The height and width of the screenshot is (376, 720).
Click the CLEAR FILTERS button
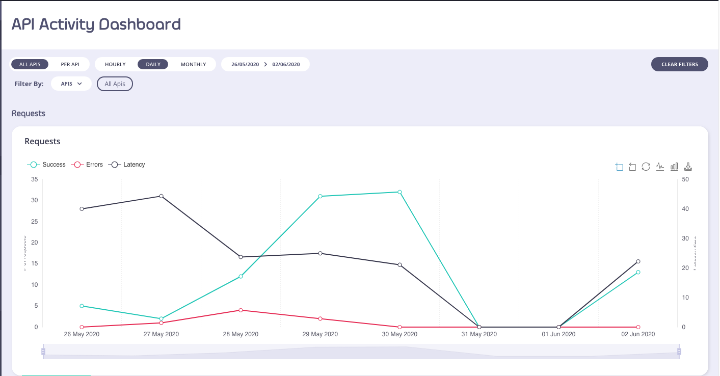[679, 64]
